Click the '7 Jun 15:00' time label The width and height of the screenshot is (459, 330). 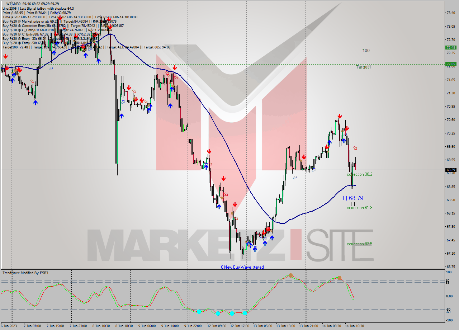(x=55, y=326)
